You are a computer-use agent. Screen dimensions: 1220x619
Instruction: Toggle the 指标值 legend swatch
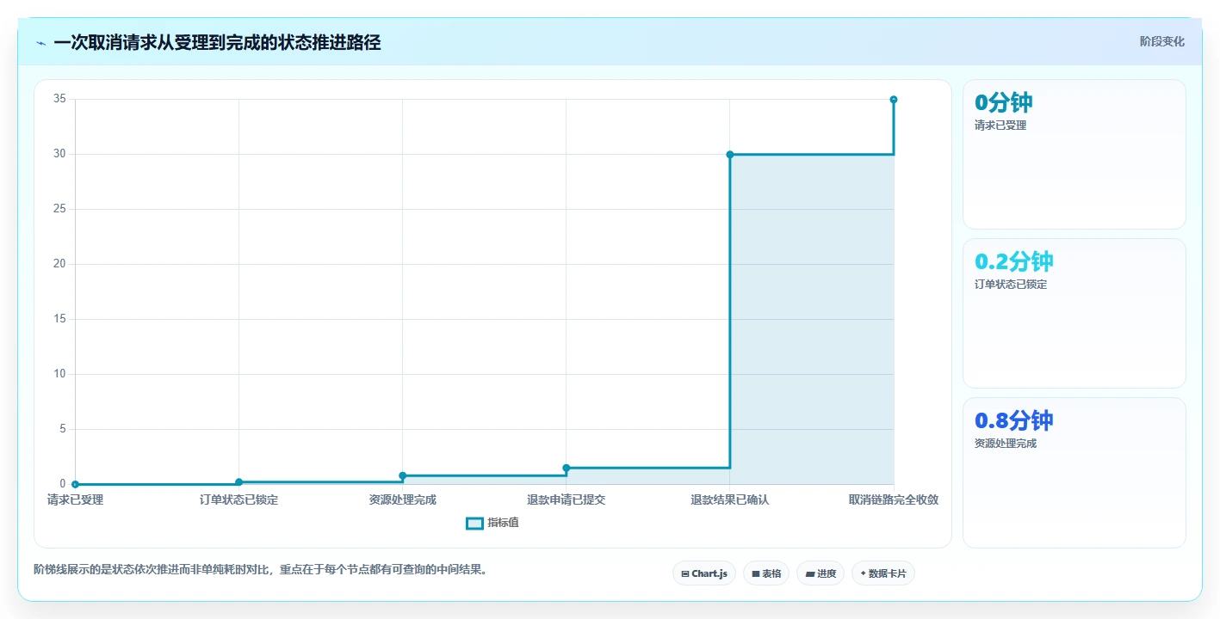pyautogui.click(x=474, y=523)
